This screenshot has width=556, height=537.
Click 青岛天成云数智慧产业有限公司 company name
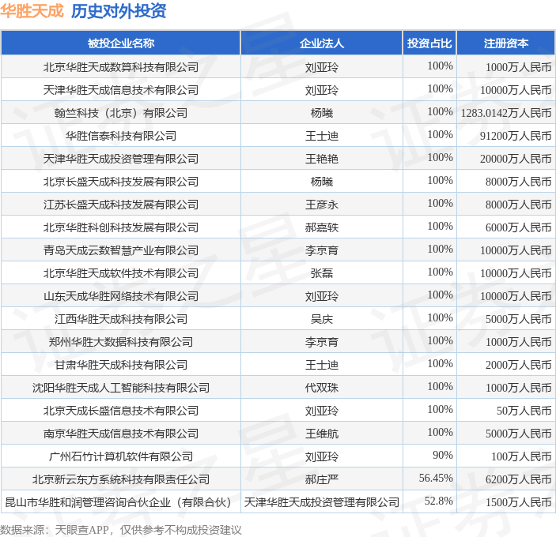click(x=121, y=250)
